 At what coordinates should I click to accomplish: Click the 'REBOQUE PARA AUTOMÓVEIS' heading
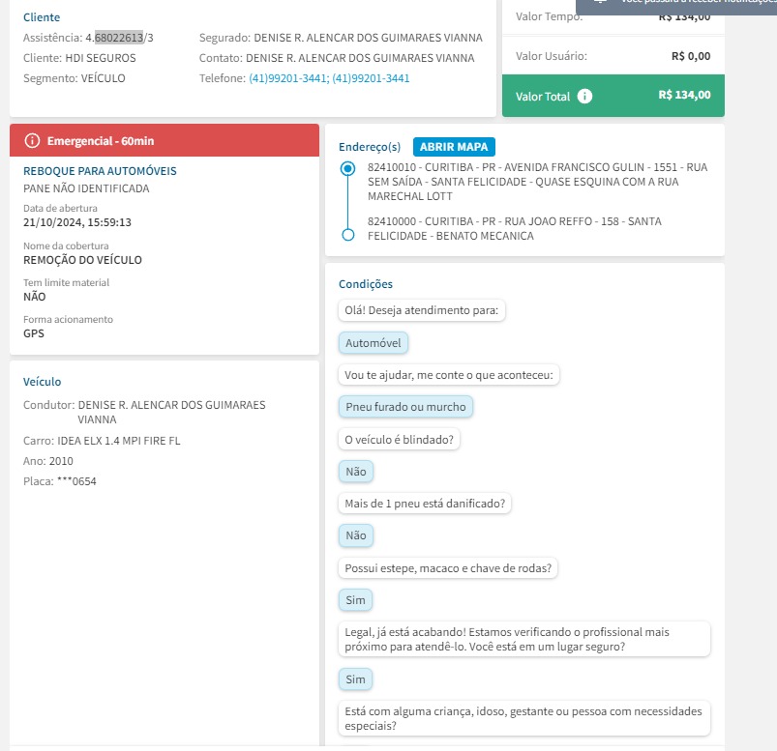click(x=100, y=171)
